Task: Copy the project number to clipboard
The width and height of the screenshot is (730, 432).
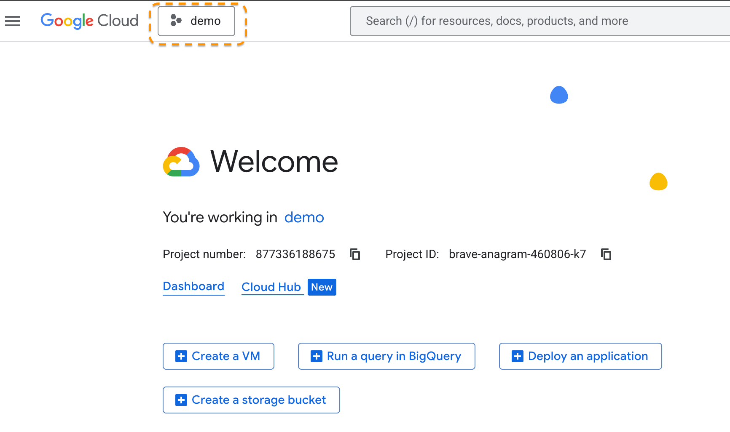Action: (x=355, y=254)
